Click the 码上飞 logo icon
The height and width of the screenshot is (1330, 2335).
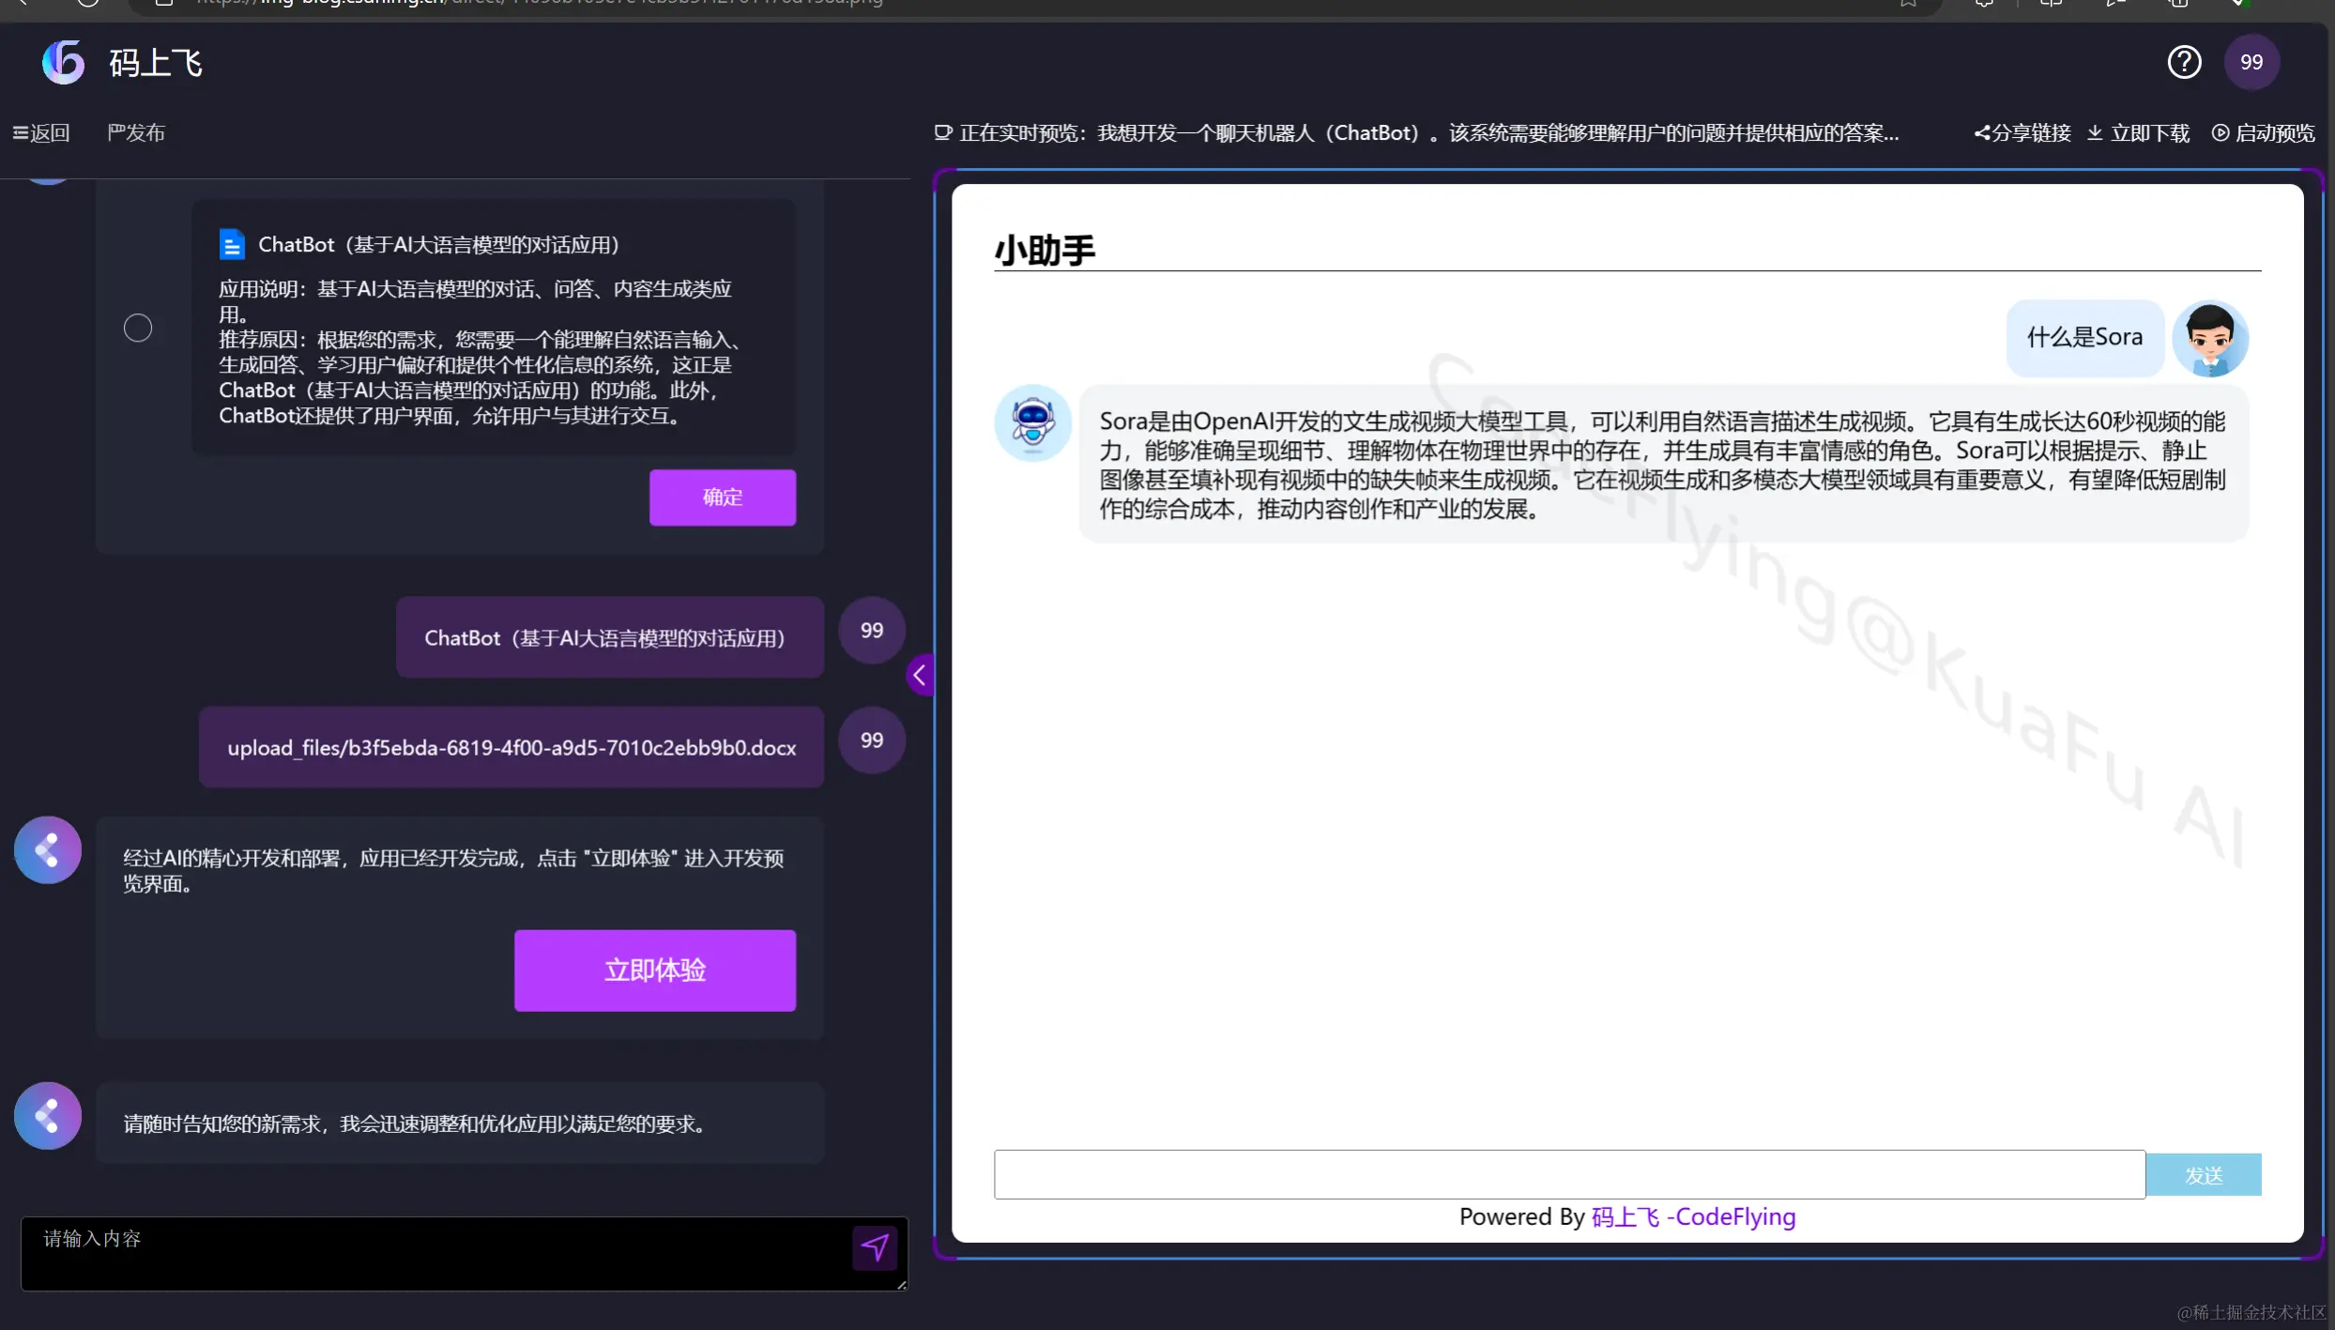coord(63,62)
